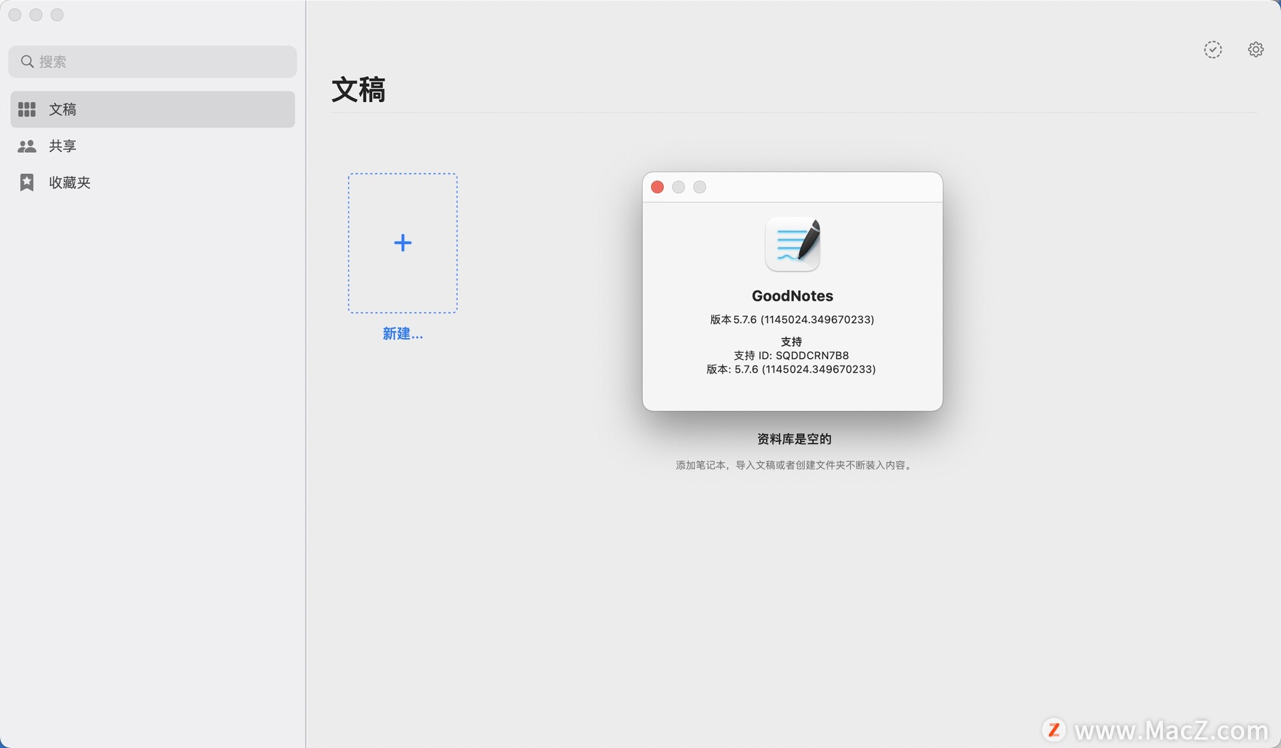
Task: Click the magnifier icon in the search field
Action: tap(27, 61)
